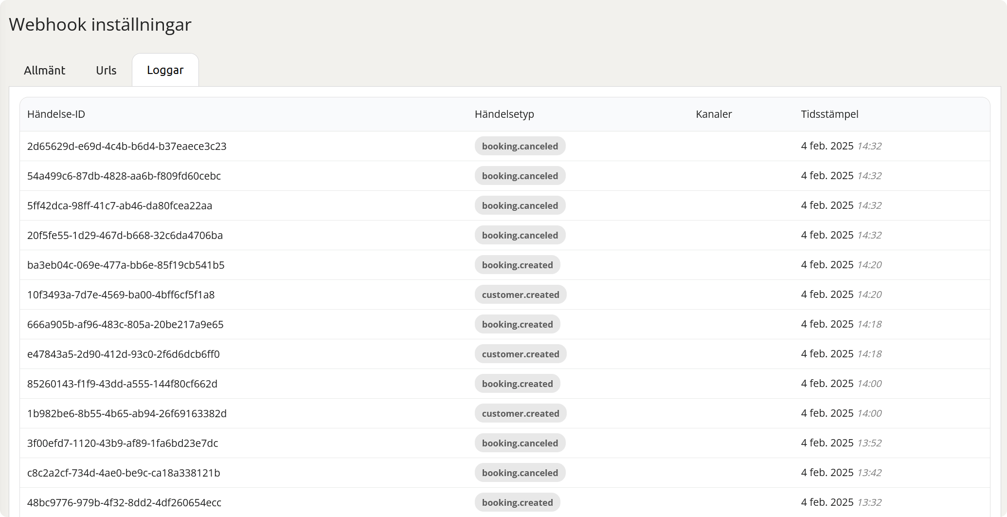Viewport: 1007px width, 517px height.
Task: Click booking.created badge in 666a905b row
Action: click(518, 324)
